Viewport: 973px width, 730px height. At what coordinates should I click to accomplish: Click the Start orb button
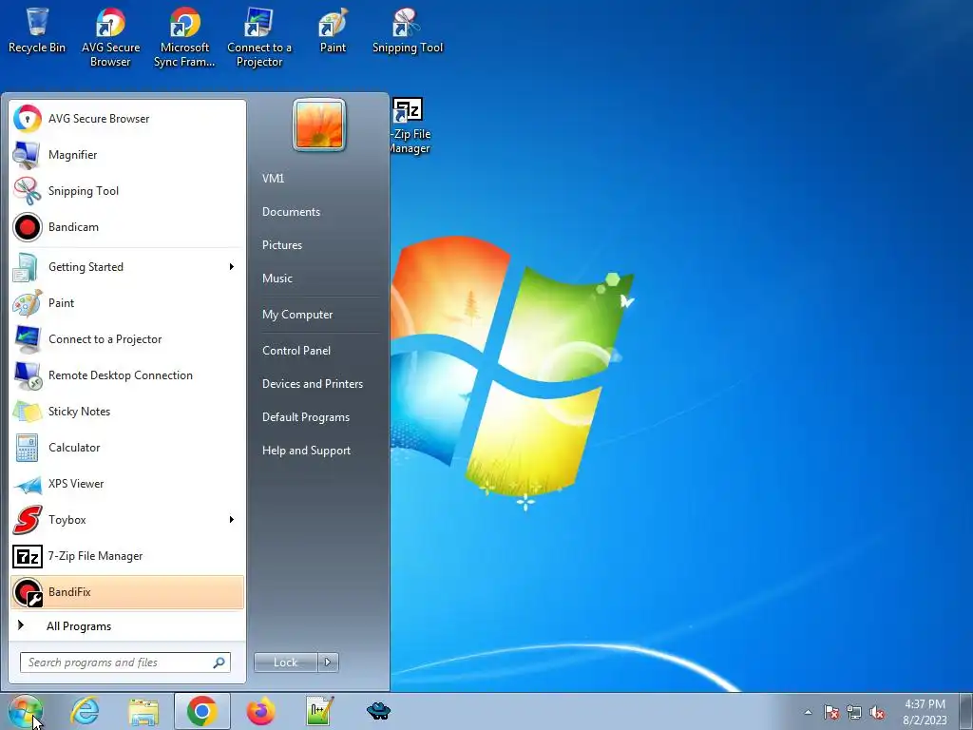26,711
